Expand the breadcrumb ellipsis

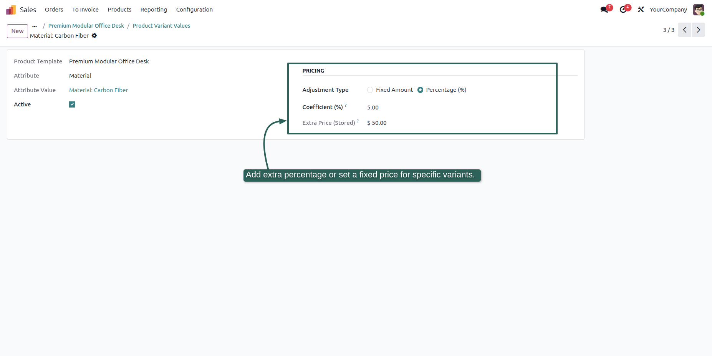35,26
